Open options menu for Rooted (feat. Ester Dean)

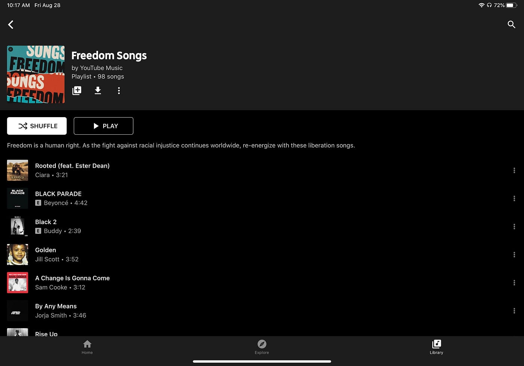coord(514,170)
